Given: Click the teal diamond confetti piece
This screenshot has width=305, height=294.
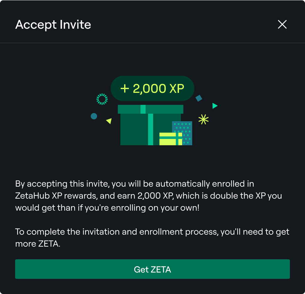Looking at the screenshot, I should (x=199, y=98).
